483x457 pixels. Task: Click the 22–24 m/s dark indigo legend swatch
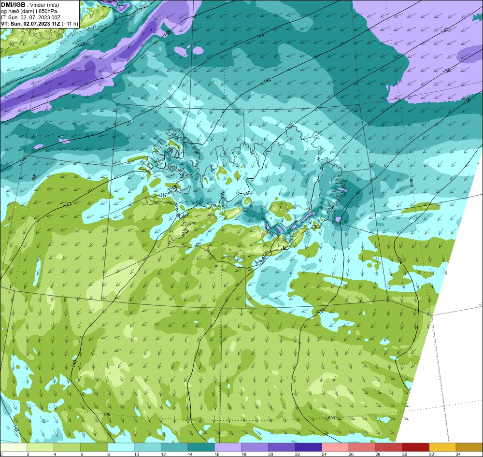tap(308, 447)
